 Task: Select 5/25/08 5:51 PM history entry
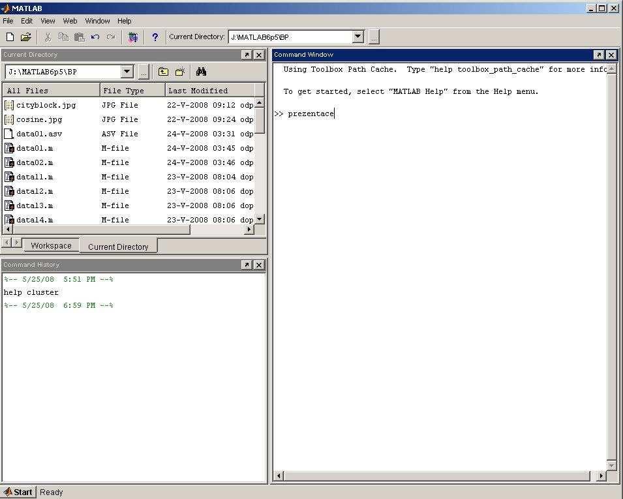[x=59, y=279]
